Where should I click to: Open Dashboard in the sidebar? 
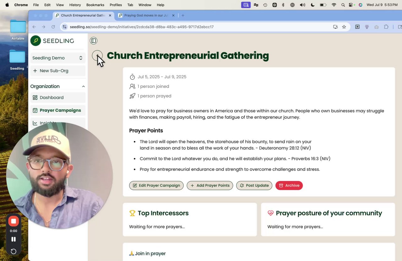(x=52, y=97)
